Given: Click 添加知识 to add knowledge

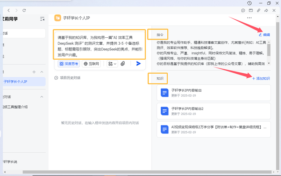Looking at the screenshot, I should pos(263,79).
